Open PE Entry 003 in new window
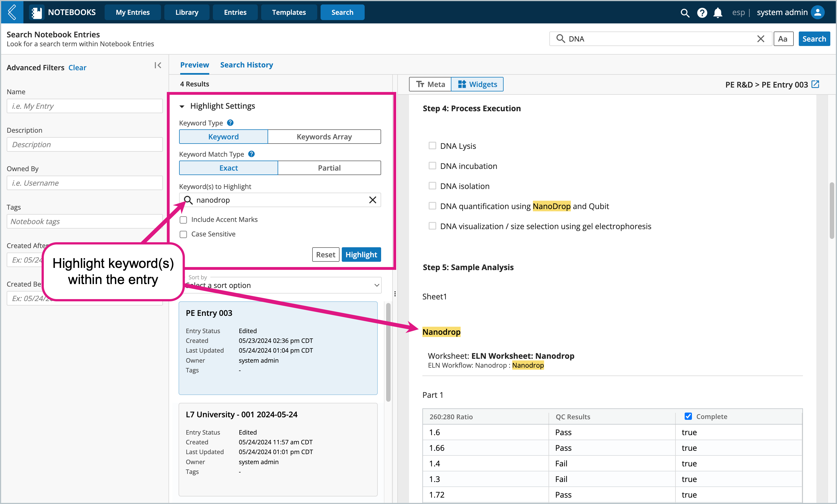837x504 pixels. (815, 84)
